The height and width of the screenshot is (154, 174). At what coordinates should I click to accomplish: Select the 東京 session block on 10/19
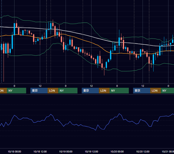tap(90, 91)
